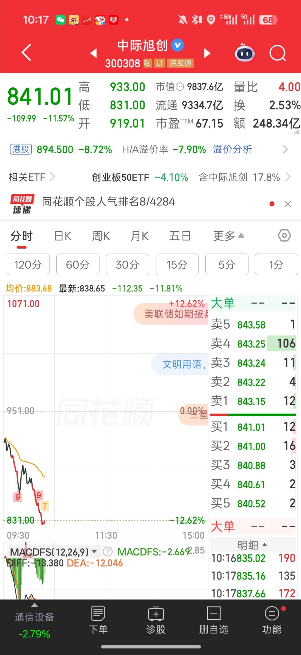The image size is (301, 655).
Task: Tap the battery indicator showing 68
Action: tap(268, 20)
